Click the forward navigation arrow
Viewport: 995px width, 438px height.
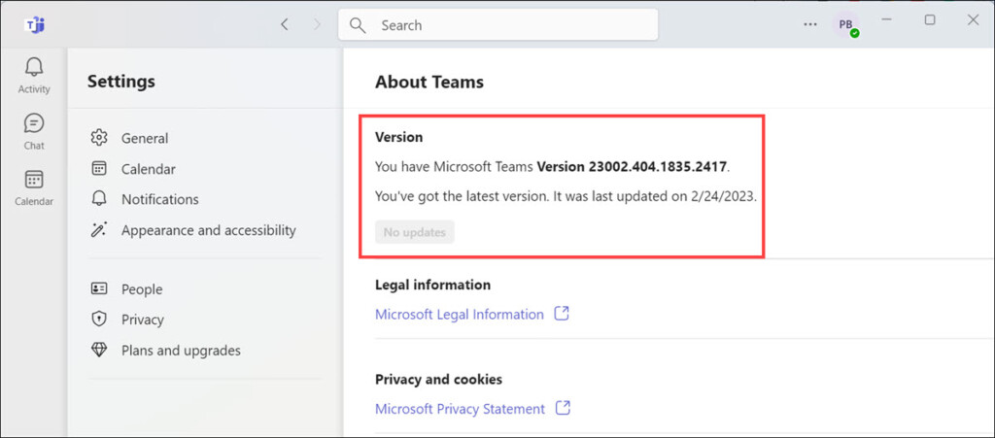[x=316, y=24]
